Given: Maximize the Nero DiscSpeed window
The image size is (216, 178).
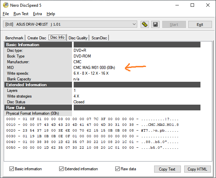Looking at the screenshot, I should point(192,5).
